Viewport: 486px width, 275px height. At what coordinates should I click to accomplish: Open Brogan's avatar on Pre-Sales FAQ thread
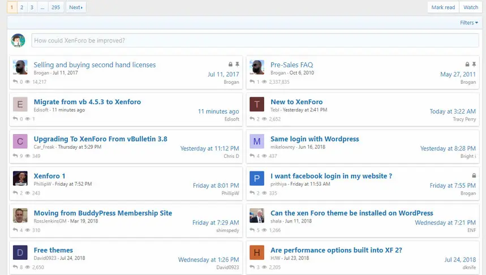coord(257,67)
